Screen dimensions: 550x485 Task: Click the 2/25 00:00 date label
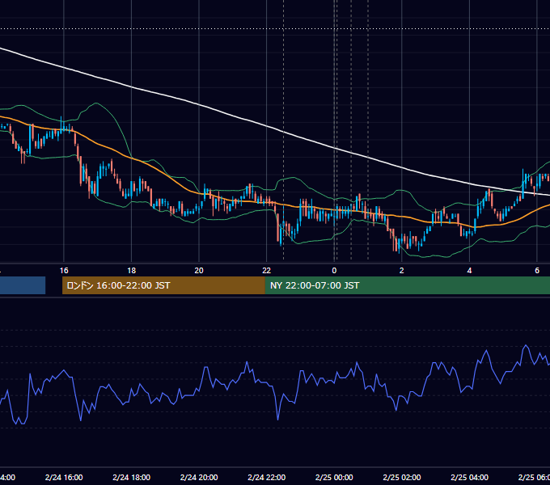coord(334,478)
